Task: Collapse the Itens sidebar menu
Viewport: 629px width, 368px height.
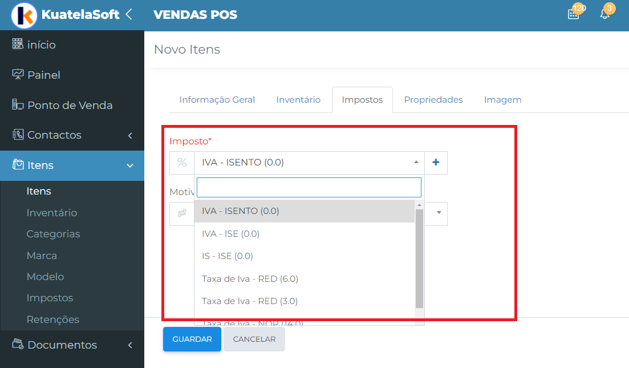Action: coord(72,165)
